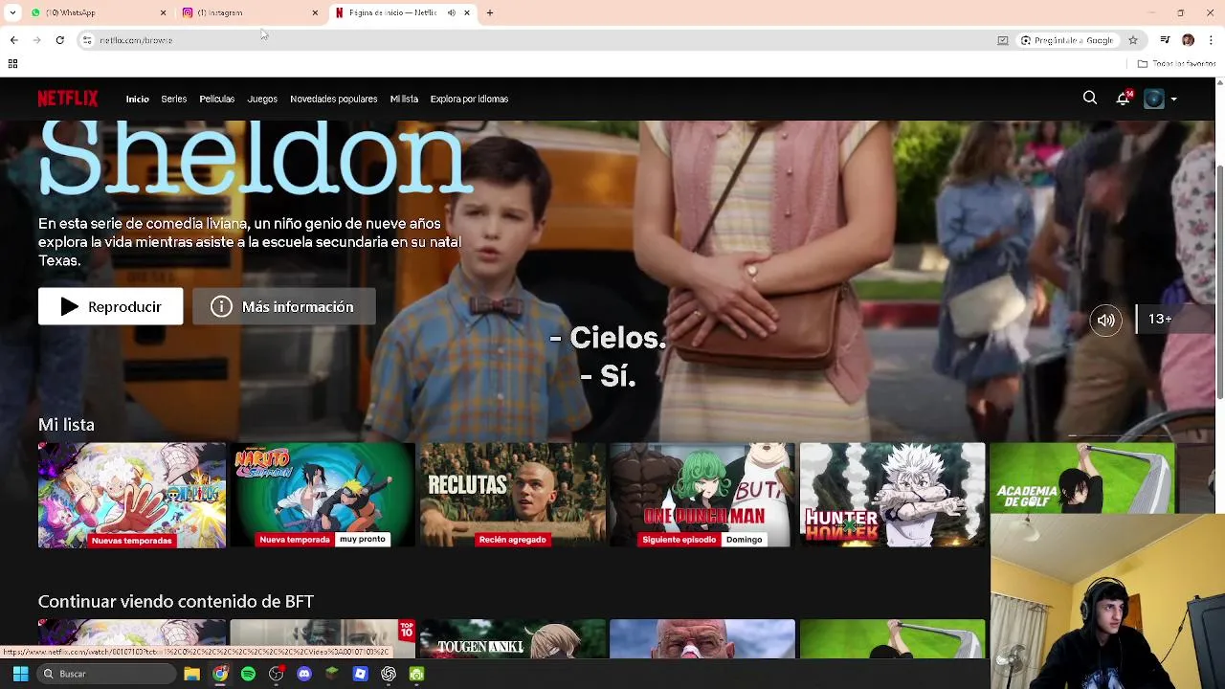Mute the Netflix tab audio icon
The width and height of the screenshot is (1225, 689).
tap(451, 12)
